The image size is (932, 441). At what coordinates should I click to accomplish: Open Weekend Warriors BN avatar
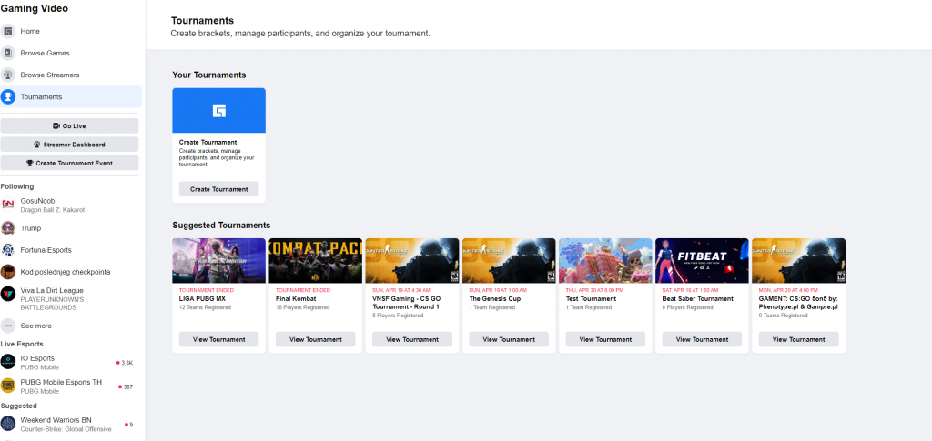coord(8,424)
